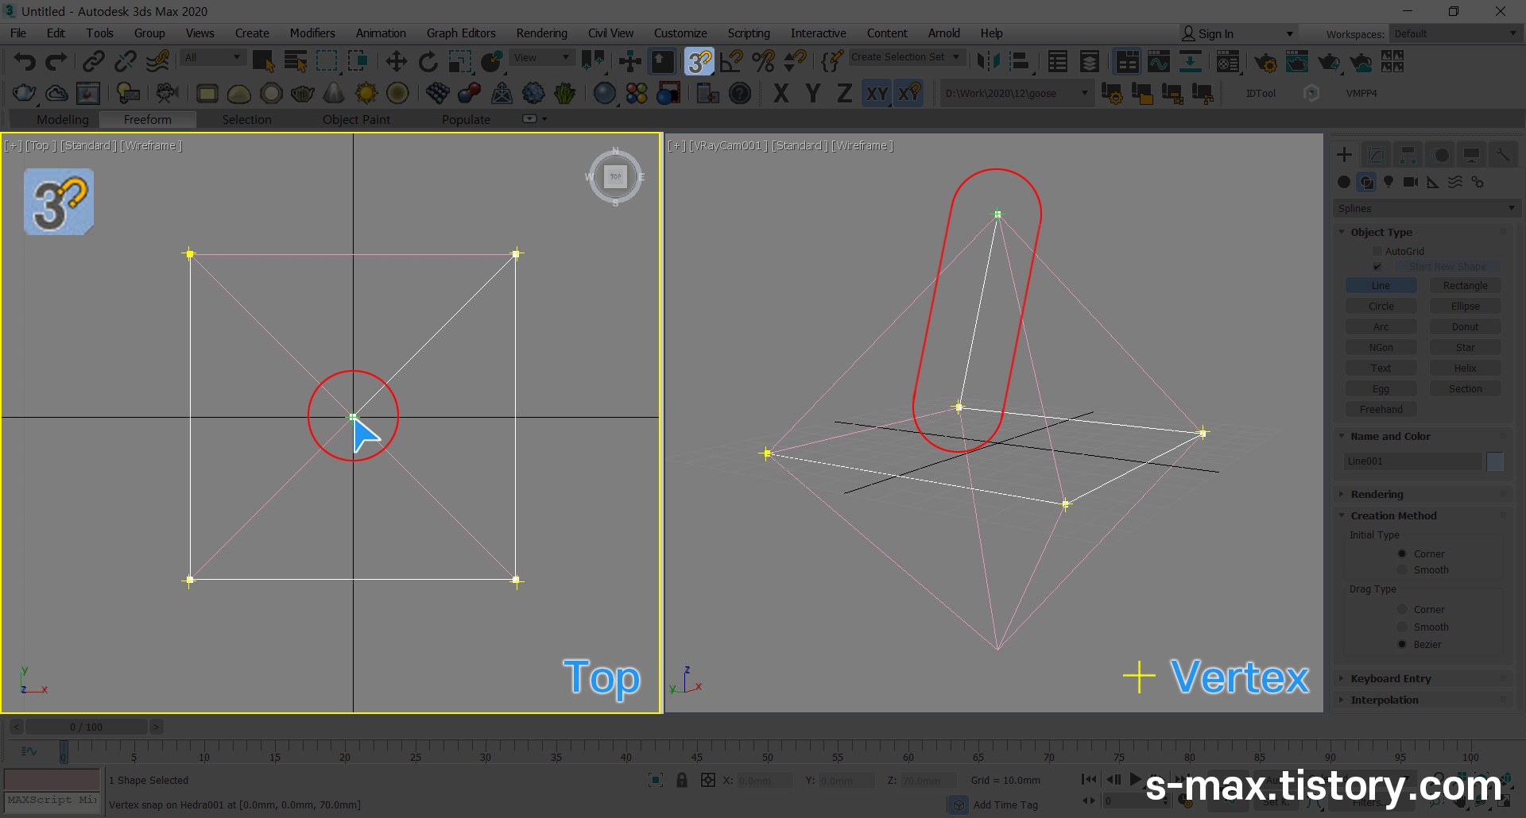Open the selection filter All dropdown
The width and height of the screenshot is (1526, 818).
(211, 57)
